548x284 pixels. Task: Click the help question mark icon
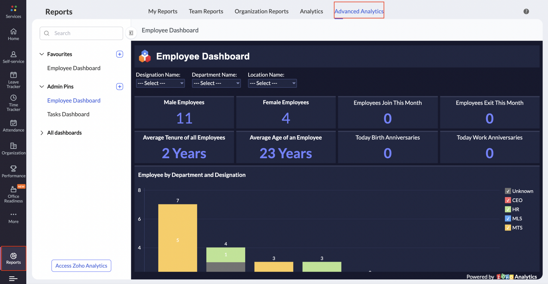(x=526, y=11)
